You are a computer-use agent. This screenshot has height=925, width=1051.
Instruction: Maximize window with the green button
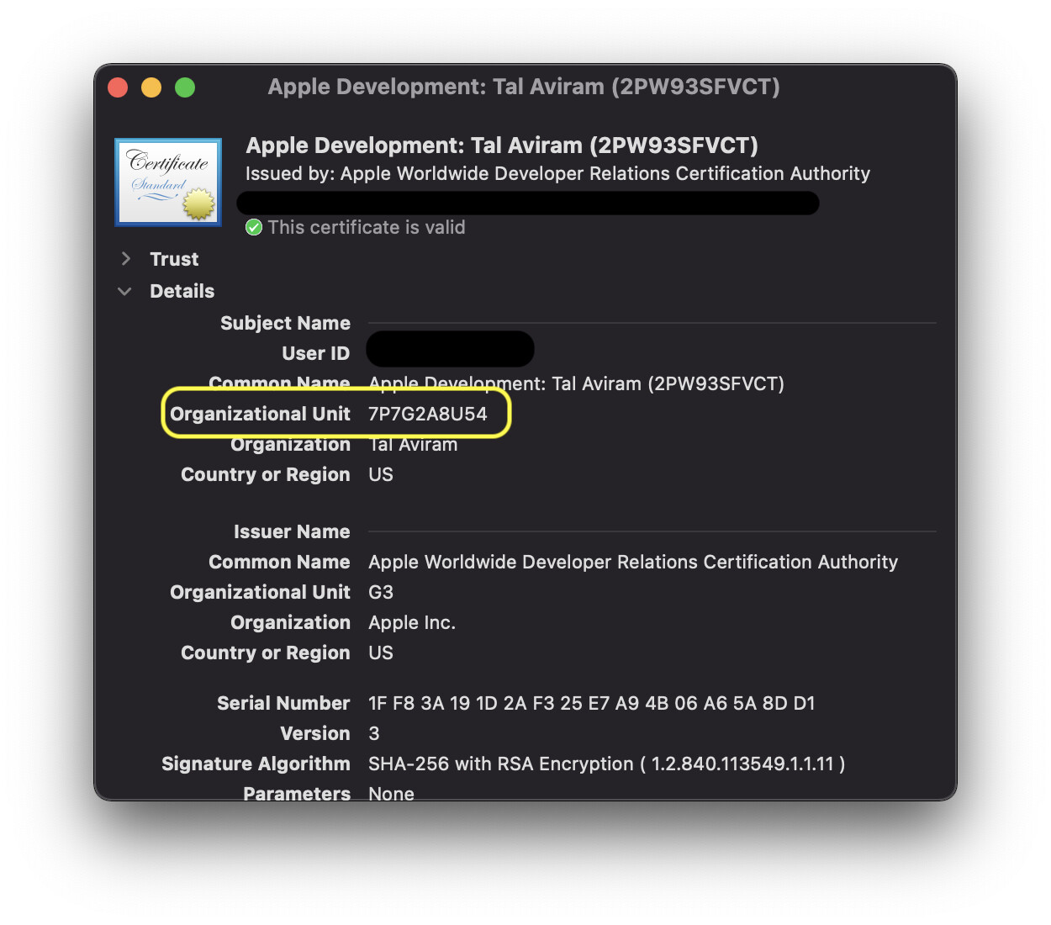click(x=185, y=87)
